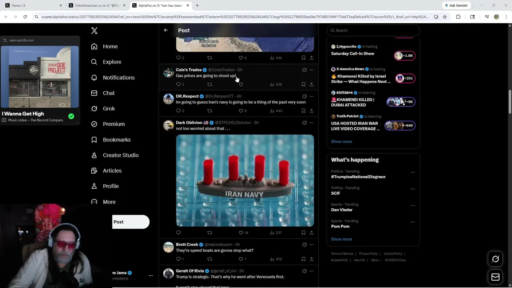Viewport: 512px width, 288px height.
Task: Reply to Dark Oblivion post
Action: (178, 232)
